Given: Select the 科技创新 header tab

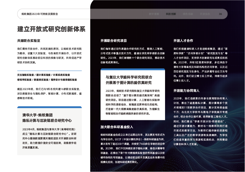Looking at the screenshot, I should (171, 14).
